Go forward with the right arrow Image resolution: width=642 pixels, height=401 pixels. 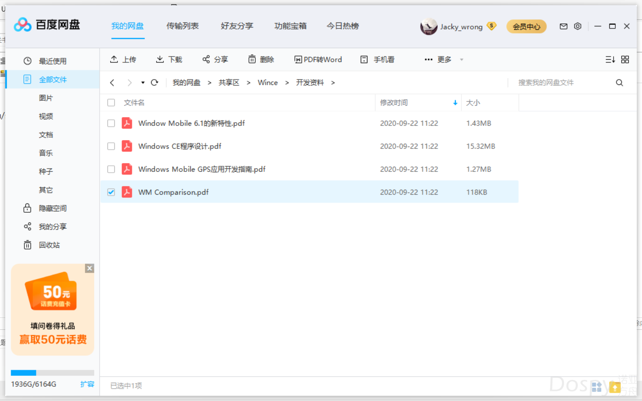click(x=130, y=83)
